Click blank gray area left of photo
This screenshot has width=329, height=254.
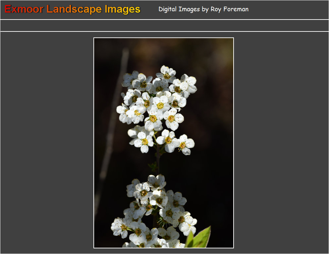[x=46, y=142]
